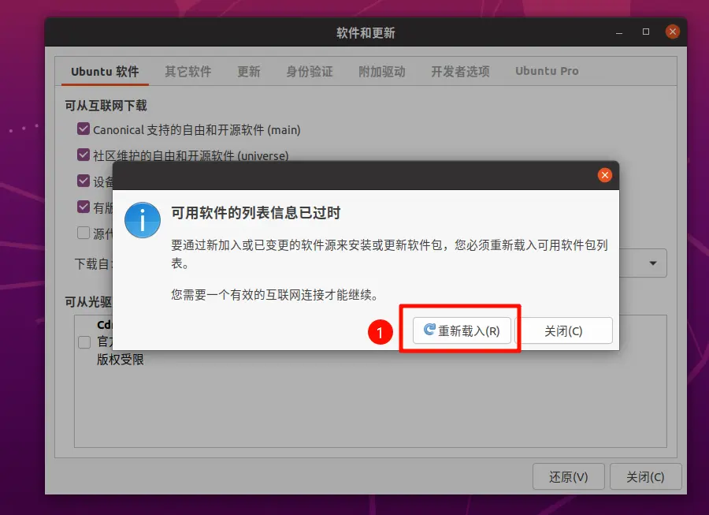Click the 还原(V) revert button
The image size is (709, 515).
(x=568, y=476)
